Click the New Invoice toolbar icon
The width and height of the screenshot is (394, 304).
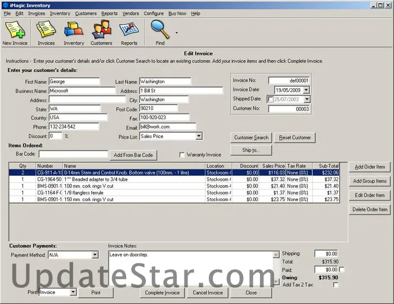15,30
